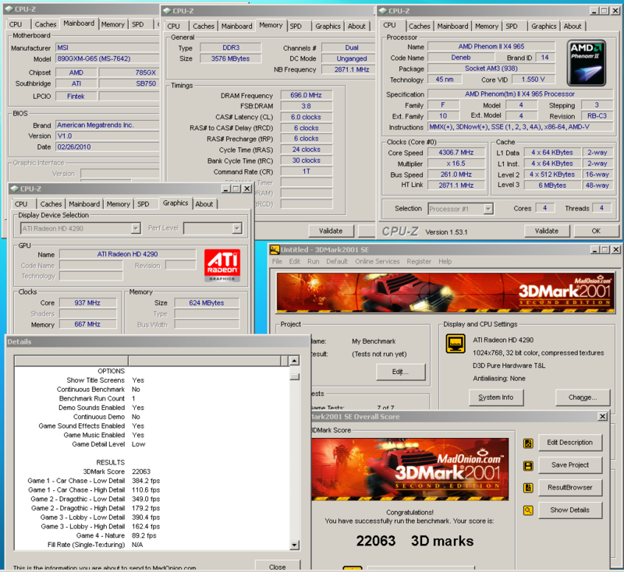Close the Details window with Close button
Viewport: 624px width, 572px height.
276,567
